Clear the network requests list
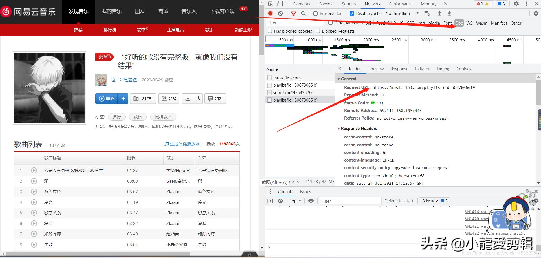541x258 pixels. click(280, 13)
